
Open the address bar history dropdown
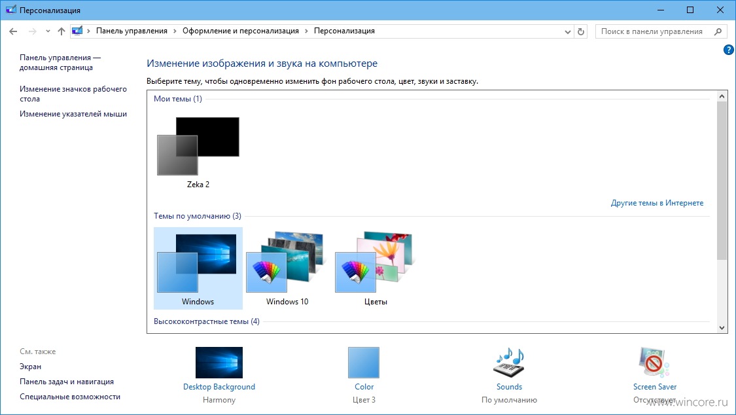(x=567, y=31)
